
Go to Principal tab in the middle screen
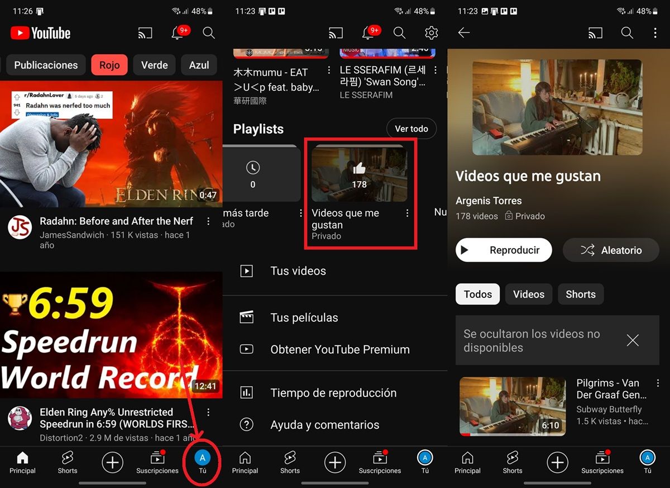(x=245, y=463)
